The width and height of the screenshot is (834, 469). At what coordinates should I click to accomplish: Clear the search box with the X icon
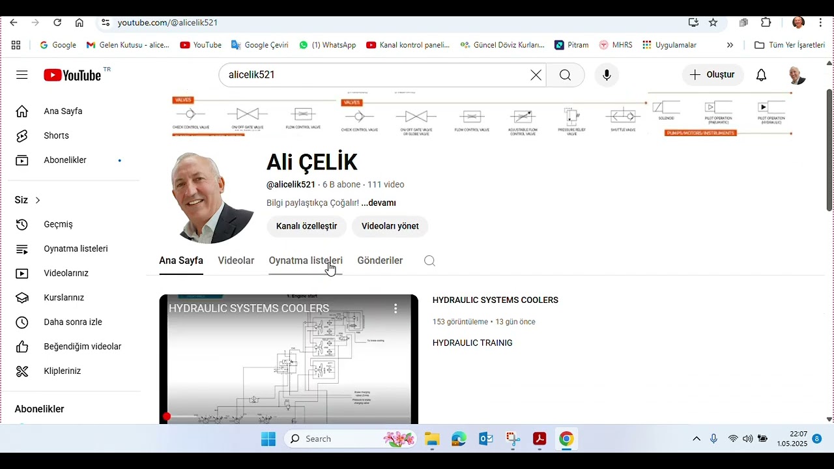coord(536,75)
